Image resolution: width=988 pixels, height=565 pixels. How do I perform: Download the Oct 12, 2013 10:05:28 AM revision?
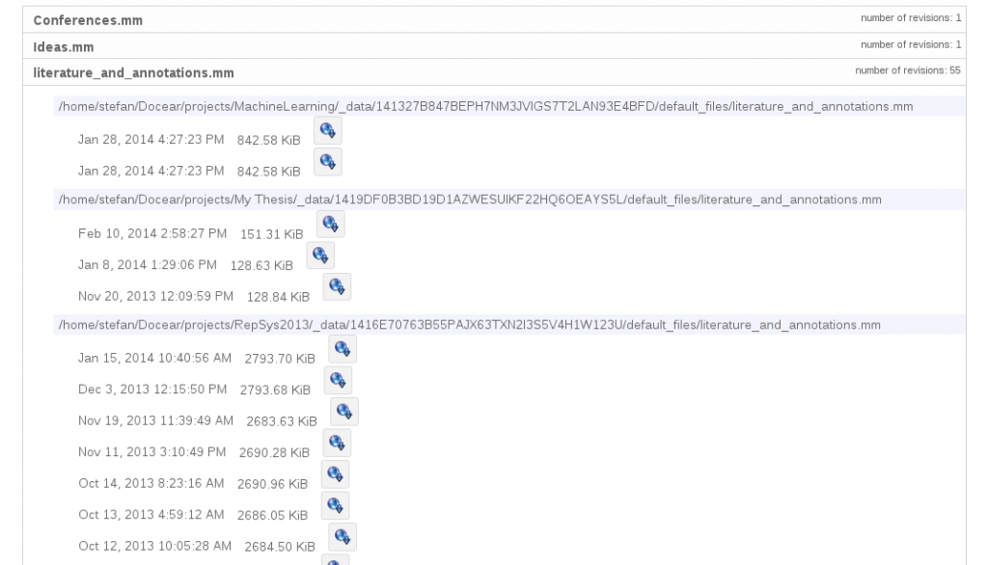pos(343,537)
